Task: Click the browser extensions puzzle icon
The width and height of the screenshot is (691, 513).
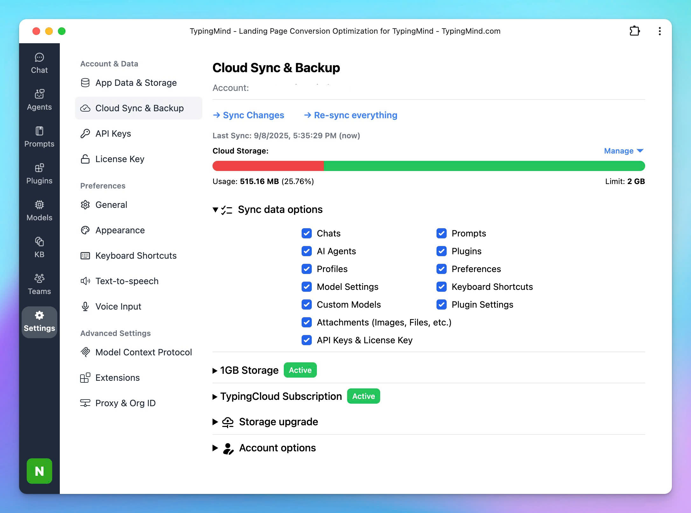Action: click(x=635, y=31)
